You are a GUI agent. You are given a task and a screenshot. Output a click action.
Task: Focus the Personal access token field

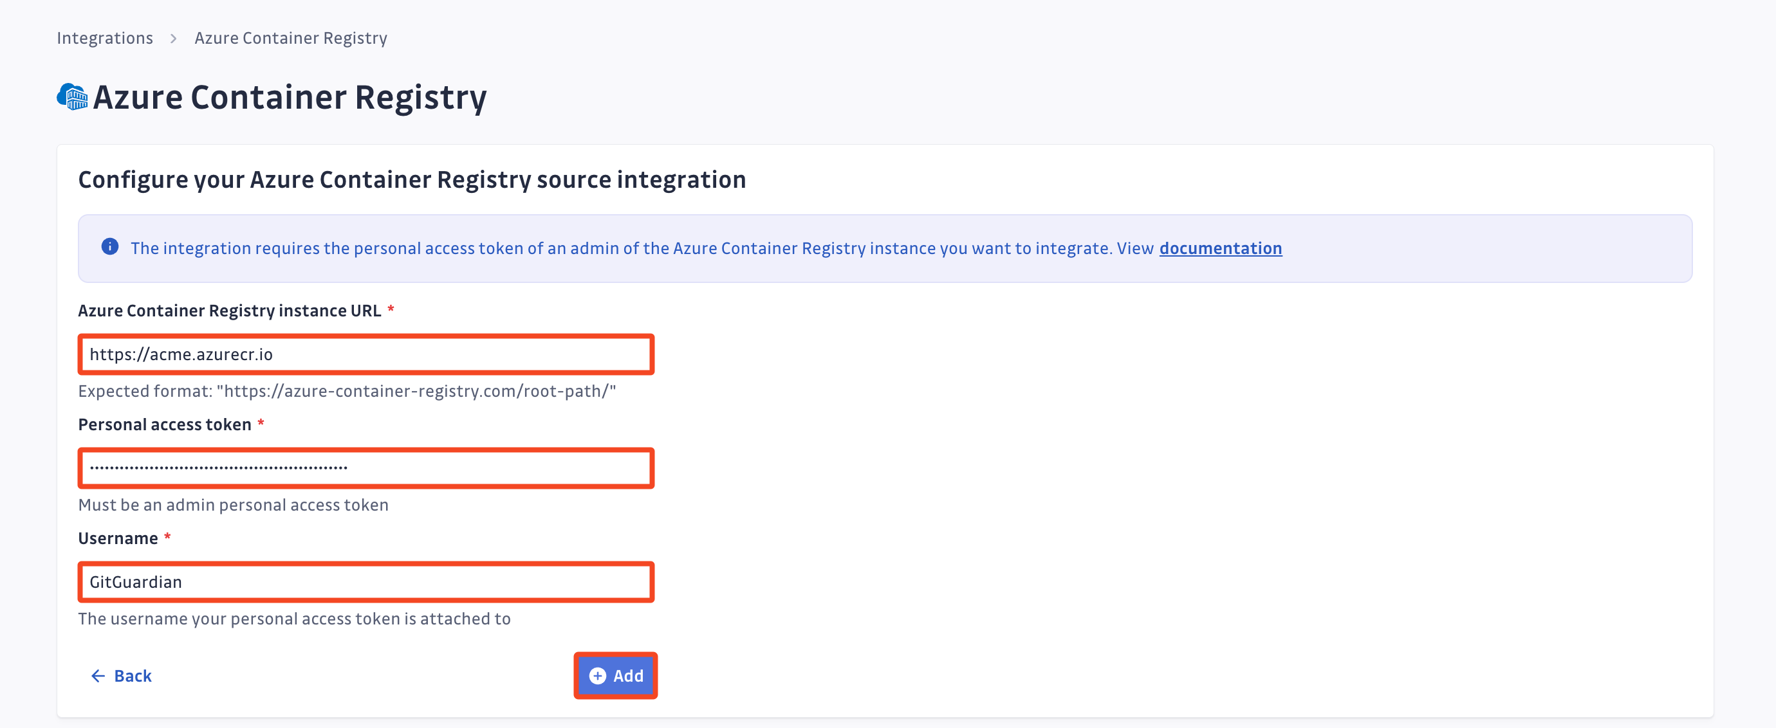(366, 468)
